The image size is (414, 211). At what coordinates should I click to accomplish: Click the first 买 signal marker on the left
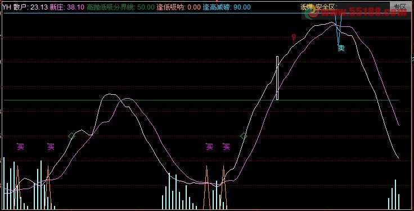(20, 146)
